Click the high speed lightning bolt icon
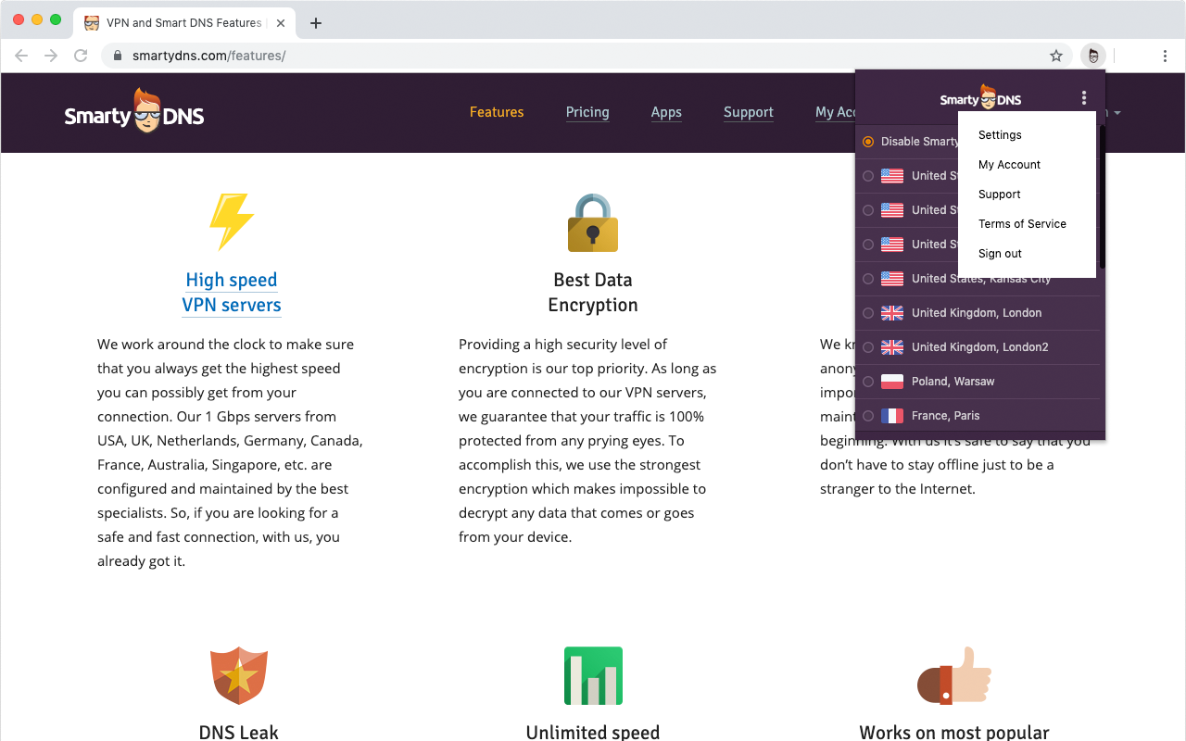 (232, 221)
